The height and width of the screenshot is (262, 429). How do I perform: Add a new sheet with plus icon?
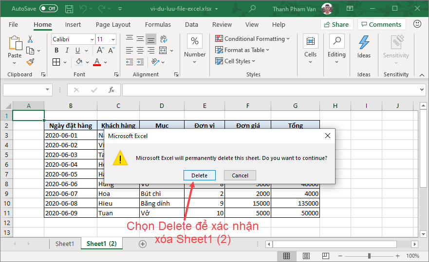[143, 244]
